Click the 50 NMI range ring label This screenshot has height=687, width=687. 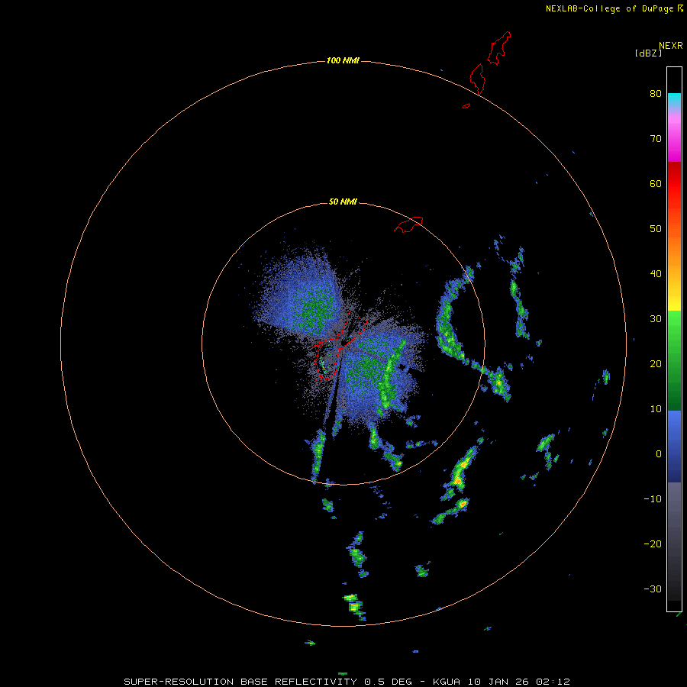pos(343,202)
